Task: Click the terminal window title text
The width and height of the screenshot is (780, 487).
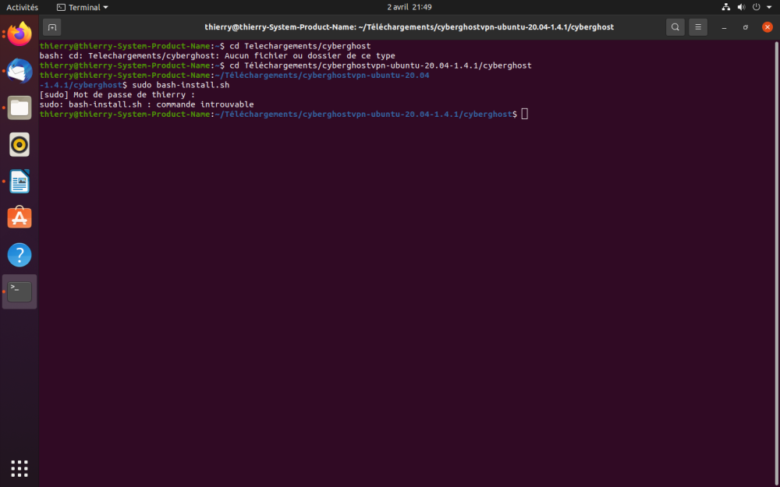Action: click(x=409, y=27)
